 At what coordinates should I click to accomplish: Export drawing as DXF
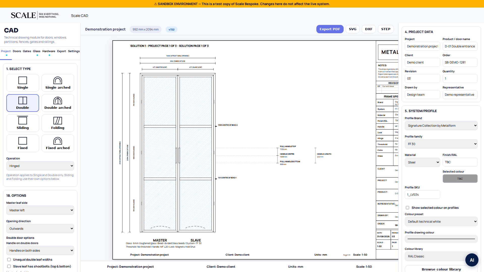click(369, 29)
